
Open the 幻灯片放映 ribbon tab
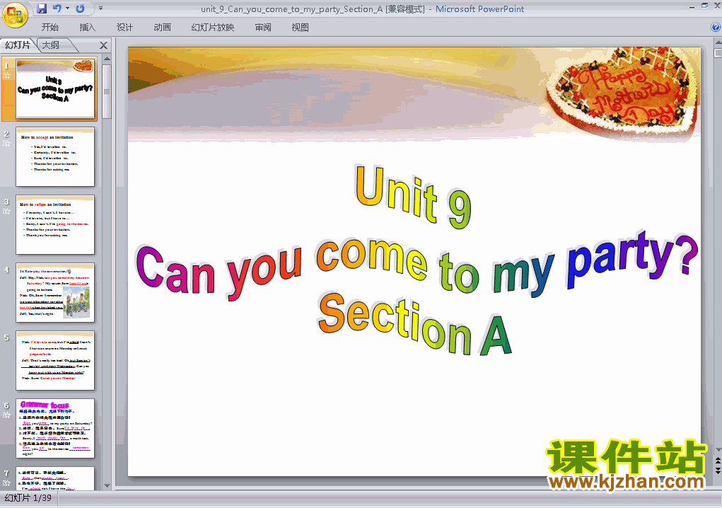coord(213,28)
